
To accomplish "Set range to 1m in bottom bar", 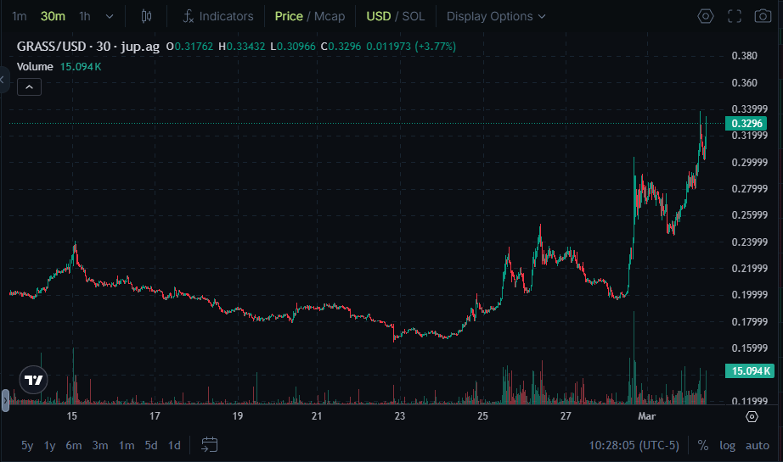I will [x=127, y=446].
